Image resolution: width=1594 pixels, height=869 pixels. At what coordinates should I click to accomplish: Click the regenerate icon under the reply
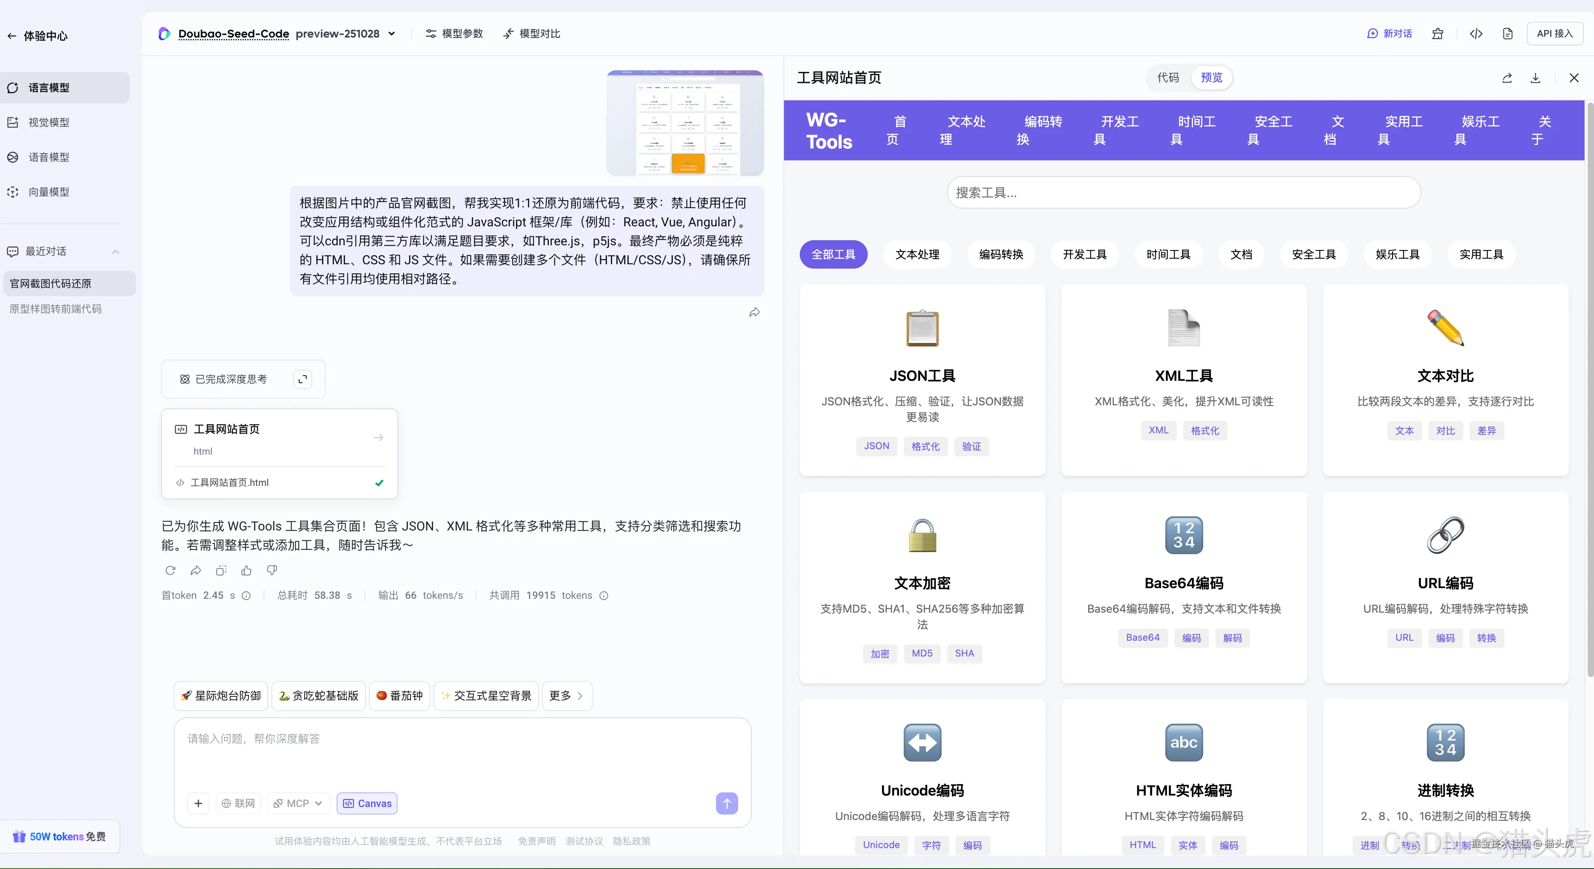coord(171,570)
